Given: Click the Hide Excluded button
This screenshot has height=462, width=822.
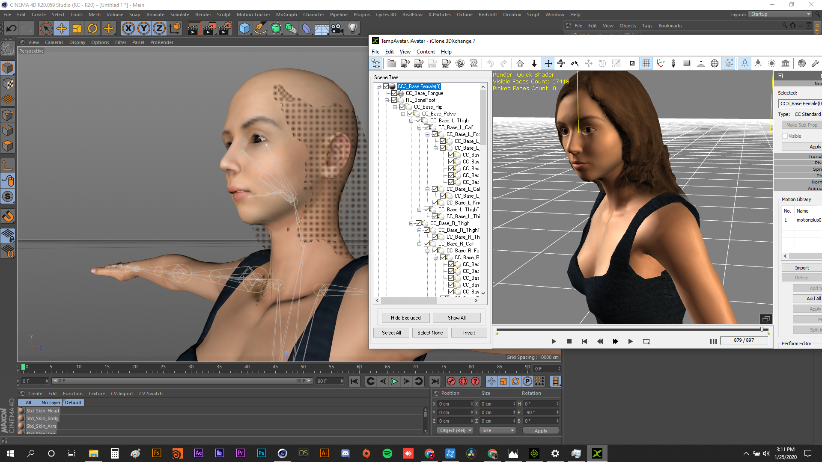Looking at the screenshot, I should tap(405, 318).
